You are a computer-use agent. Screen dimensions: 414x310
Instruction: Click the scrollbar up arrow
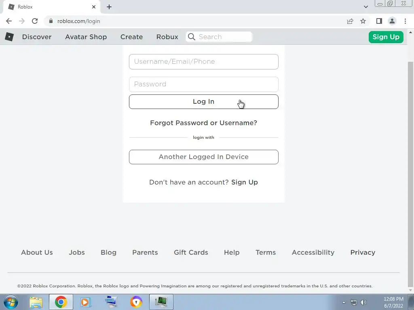point(410,32)
